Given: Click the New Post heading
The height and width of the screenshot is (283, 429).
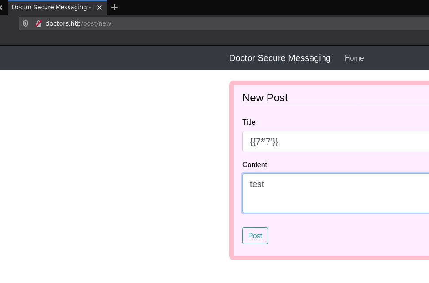Looking at the screenshot, I should 265,98.
